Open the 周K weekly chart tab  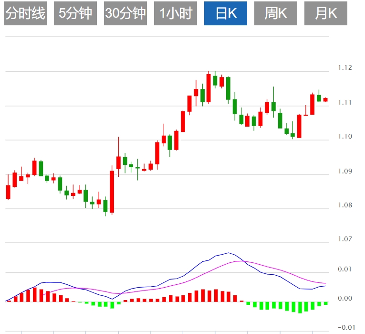pos(276,13)
